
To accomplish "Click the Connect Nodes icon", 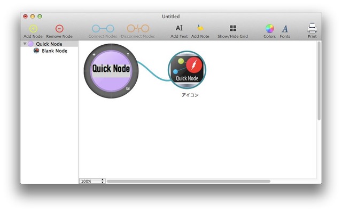I will 103,28.
